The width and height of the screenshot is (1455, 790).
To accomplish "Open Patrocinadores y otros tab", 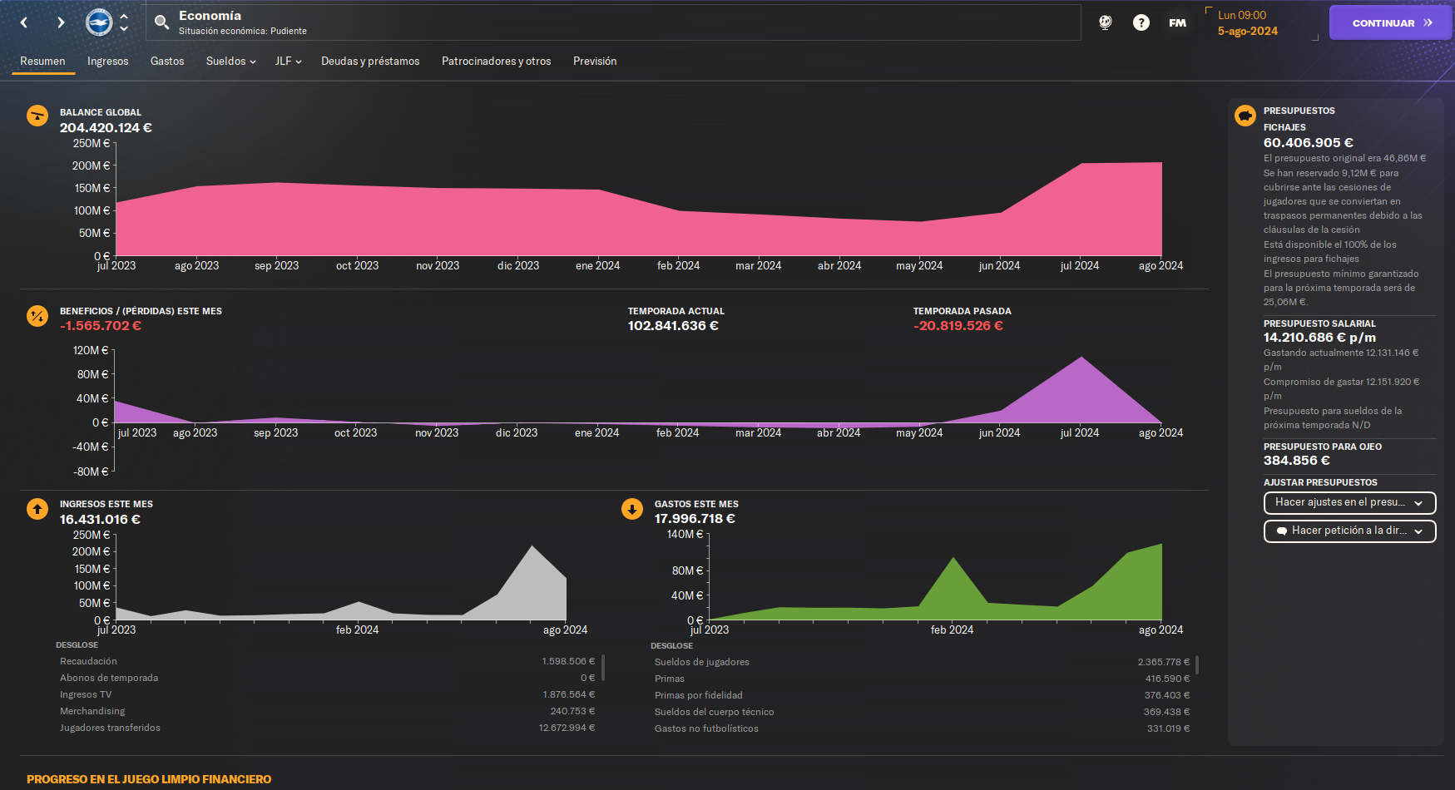I will coord(497,62).
